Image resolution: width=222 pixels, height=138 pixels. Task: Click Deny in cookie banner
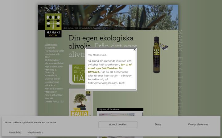(x=158, y=125)
